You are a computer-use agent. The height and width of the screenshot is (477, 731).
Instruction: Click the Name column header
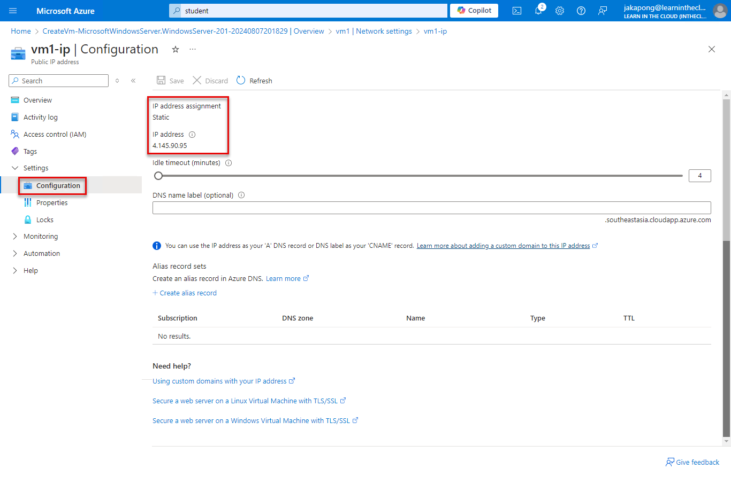point(415,318)
